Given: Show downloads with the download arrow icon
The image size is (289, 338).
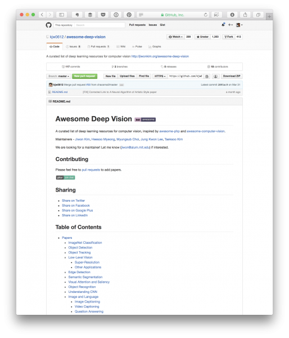Looking at the screenshot, I should 232,15.
